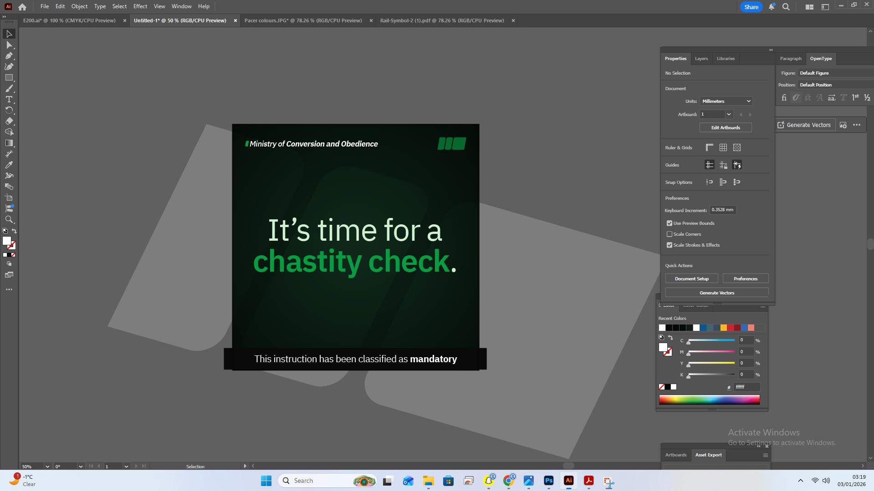Enable Scale Corners checkbox
The height and width of the screenshot is (491, 874).
coord(670,234)
